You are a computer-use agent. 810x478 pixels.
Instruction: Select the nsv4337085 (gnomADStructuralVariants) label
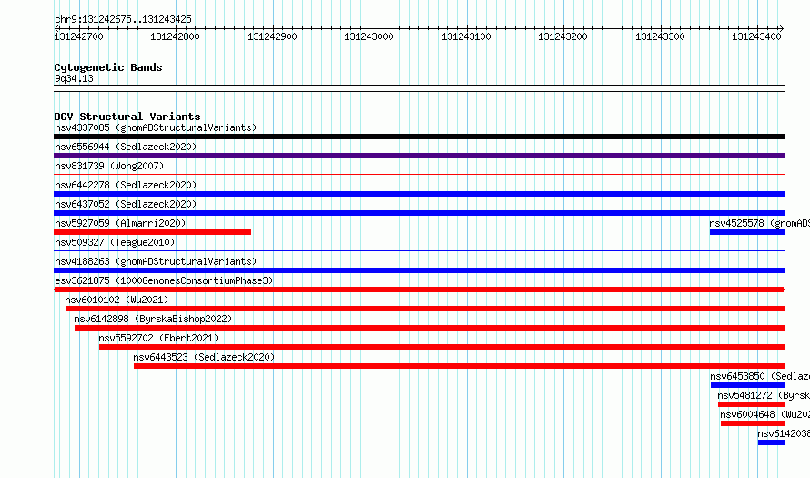pos(156,127)
